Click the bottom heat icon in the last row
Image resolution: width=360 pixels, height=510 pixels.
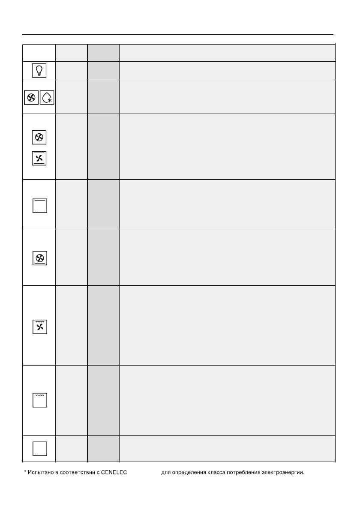coord(39,448)
